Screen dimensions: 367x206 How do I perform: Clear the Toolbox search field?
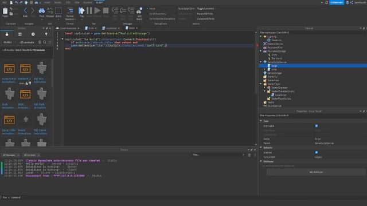pyautogui.click(x=40, y=42)
